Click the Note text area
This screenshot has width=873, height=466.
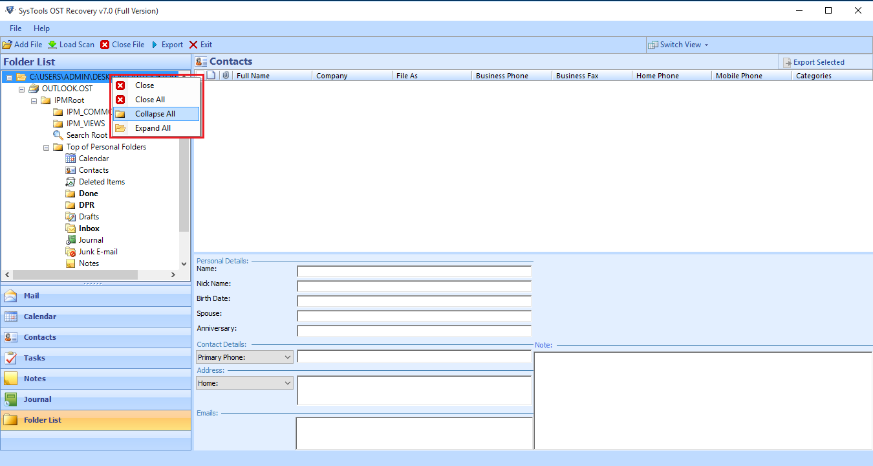[x=702, y=401]
